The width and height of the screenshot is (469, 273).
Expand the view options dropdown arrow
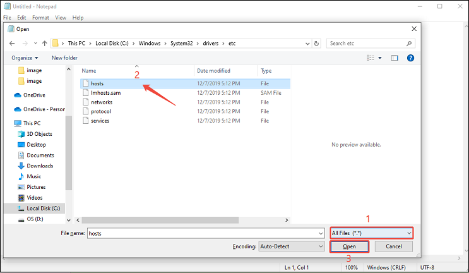pyautogui.click(x=380, y=58)
